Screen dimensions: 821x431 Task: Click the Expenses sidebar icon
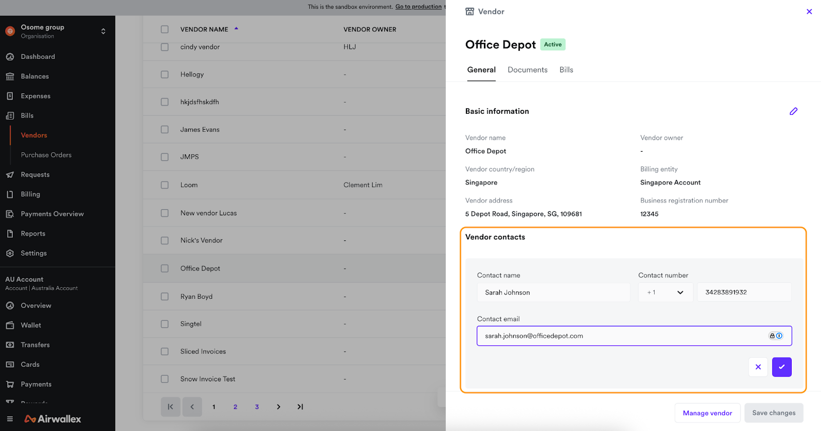point(10,96)
